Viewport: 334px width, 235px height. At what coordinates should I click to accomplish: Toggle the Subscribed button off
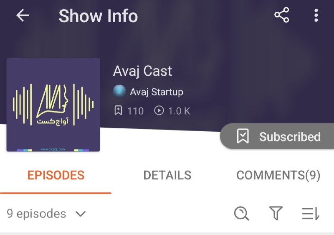(x=277, y=136)
